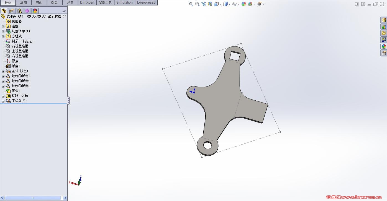Open the File Explorer task pane
The width and height of the screenshot is (387, 201).
click(x=384, y=33)
